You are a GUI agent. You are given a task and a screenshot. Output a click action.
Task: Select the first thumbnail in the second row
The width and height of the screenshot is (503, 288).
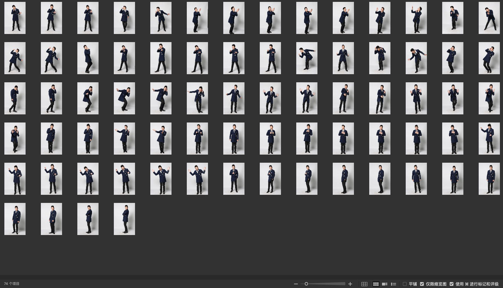tap(15, 58)
